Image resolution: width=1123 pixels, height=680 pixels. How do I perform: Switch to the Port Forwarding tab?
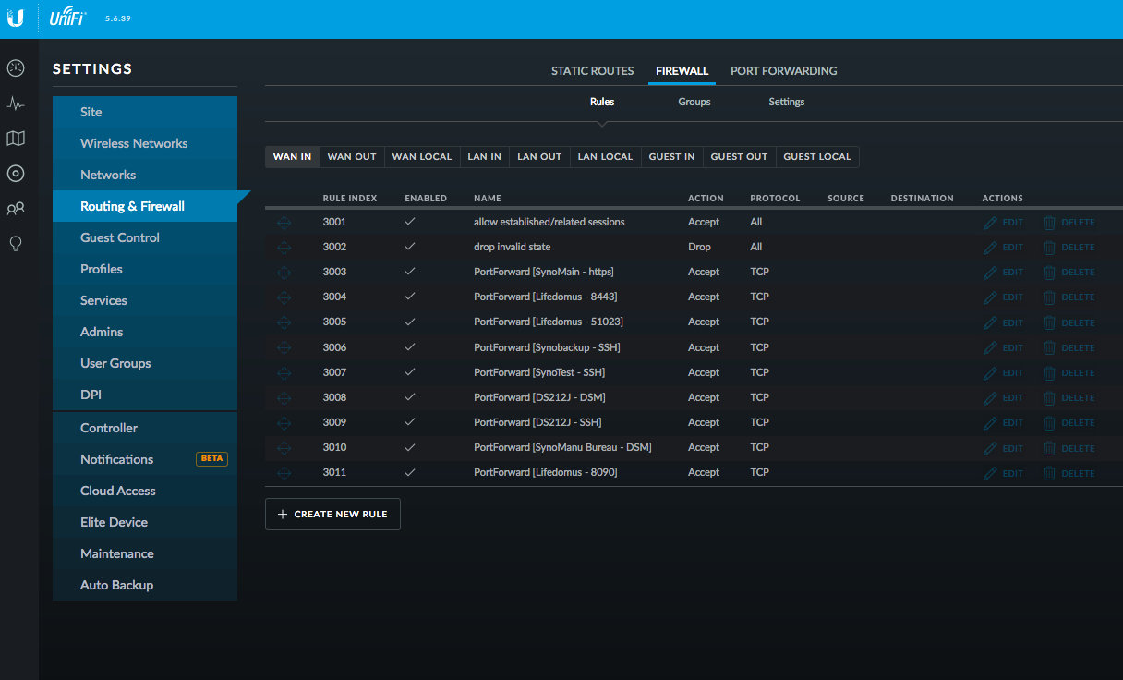click(x=783, y=71)
